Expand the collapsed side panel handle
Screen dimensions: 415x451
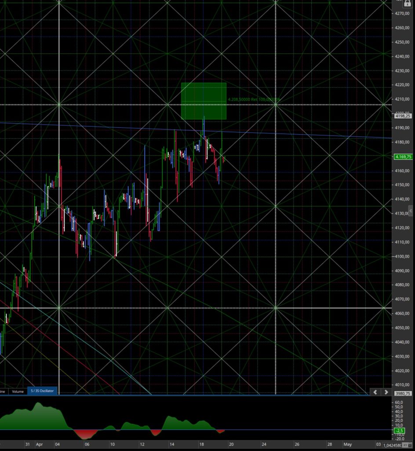pos(411,211)
